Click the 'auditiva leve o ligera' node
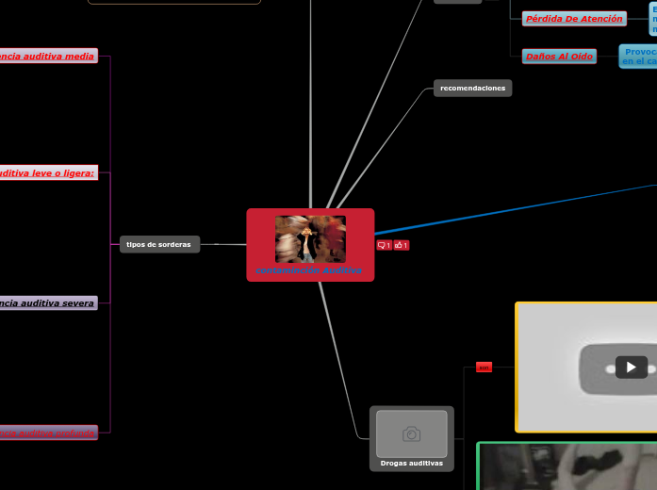 click(x=47, y=173)
